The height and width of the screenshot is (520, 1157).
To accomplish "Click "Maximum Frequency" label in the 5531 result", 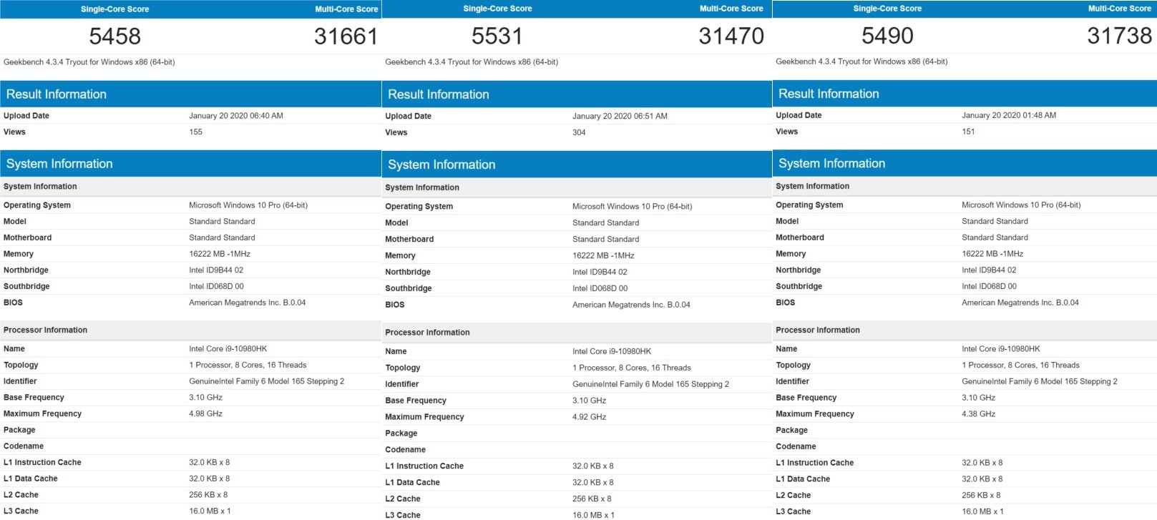I will click(x=424, y=417).
